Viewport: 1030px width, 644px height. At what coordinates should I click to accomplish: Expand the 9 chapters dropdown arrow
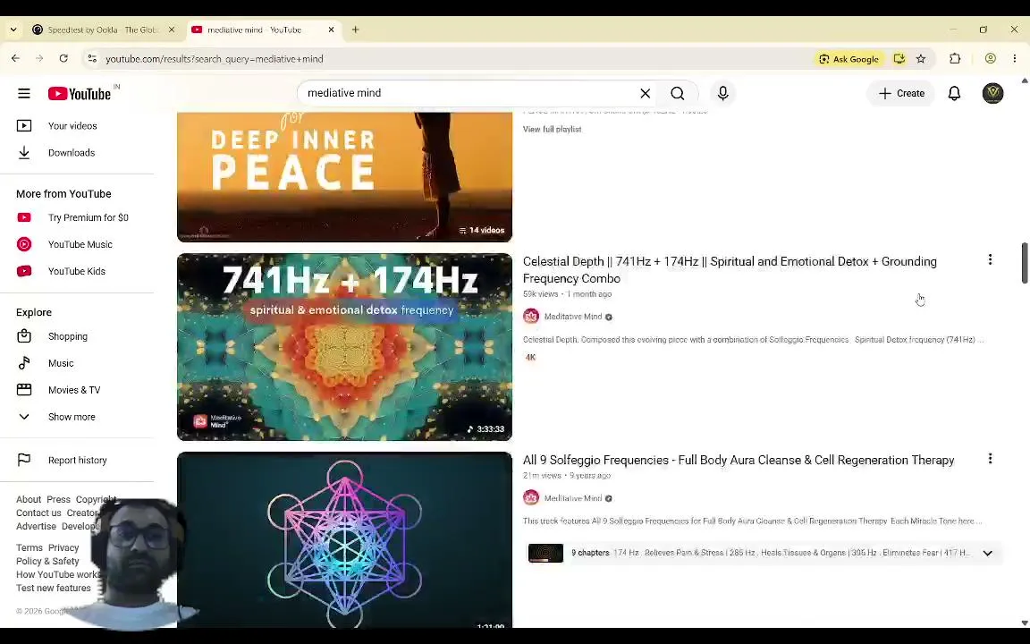987,554
